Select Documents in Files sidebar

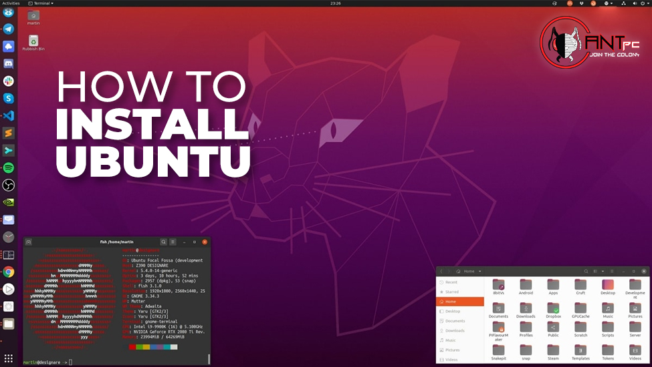tap(460, 321)
